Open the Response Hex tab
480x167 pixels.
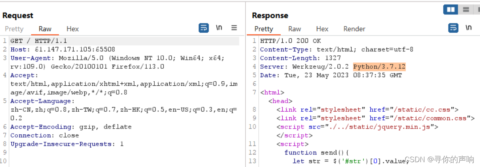(x=322, y=29)
